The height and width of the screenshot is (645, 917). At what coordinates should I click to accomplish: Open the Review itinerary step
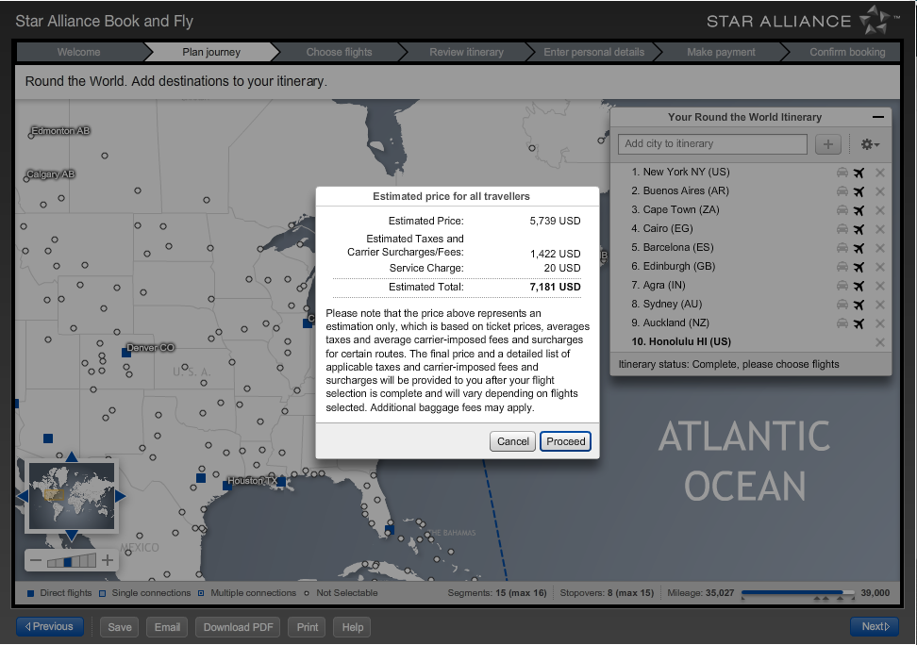466,52
